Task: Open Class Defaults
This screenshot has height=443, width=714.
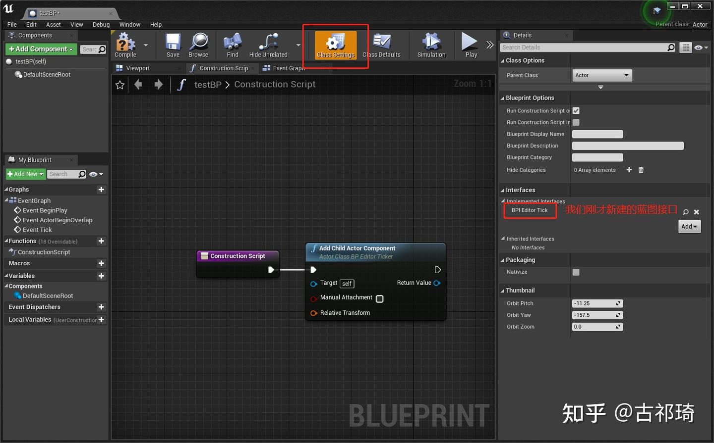Action: [x=381, y=45]
